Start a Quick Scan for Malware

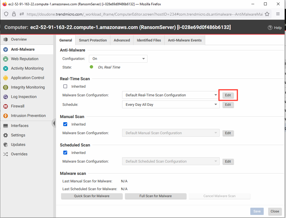point(92,196)
